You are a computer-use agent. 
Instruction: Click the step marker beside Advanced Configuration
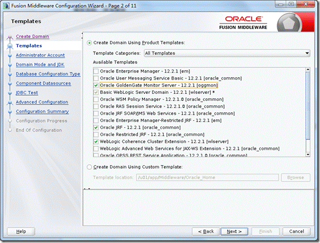click(10, 102)
